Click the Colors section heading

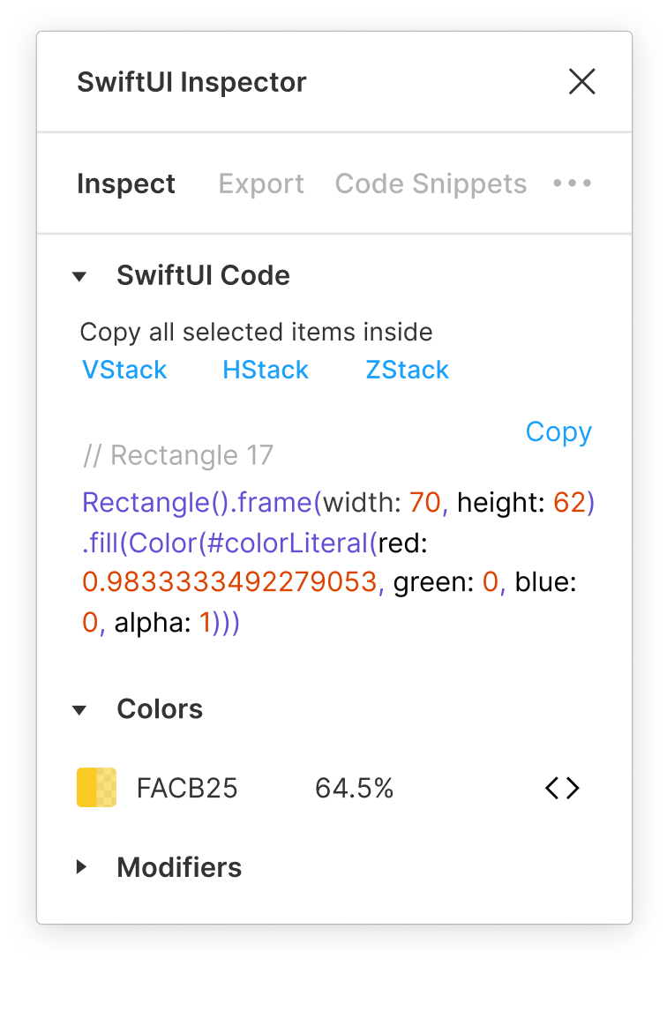click(160, 709)
